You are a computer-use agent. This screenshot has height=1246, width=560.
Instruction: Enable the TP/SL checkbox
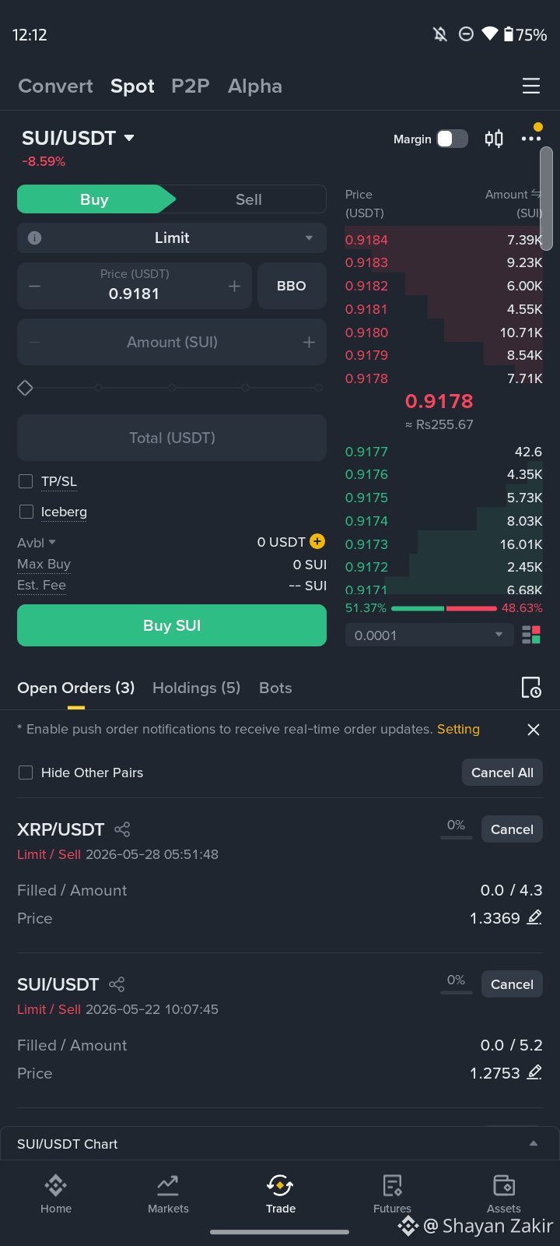coord(26,481)
